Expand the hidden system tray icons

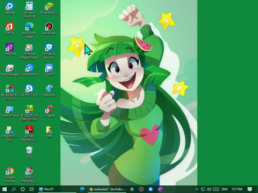pos(197,189)
